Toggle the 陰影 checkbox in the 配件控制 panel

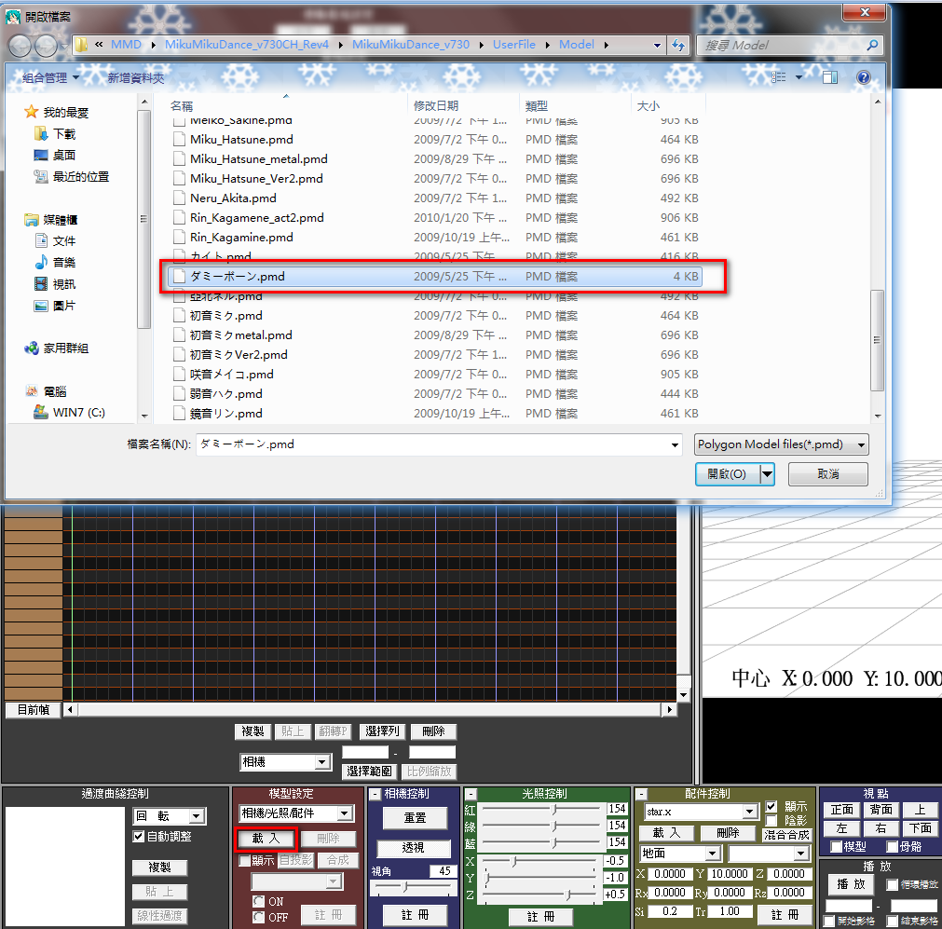coord(771,820)
